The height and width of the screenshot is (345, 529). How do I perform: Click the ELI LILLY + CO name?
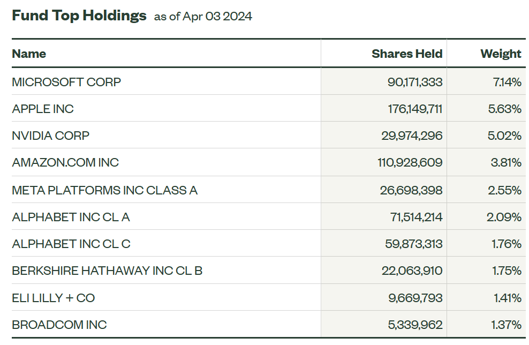[x=53, y=297]
